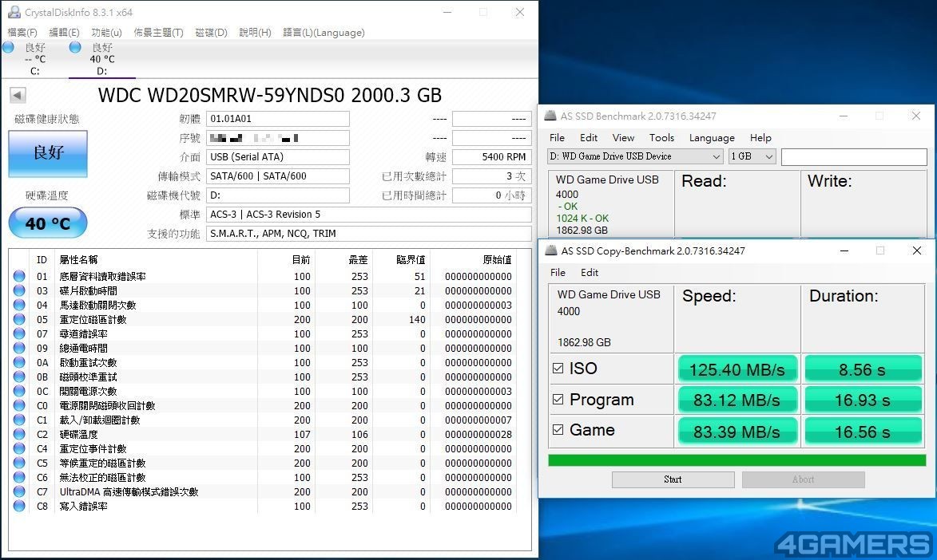Click the AS SSD Benchmark title bar icon

550,116
